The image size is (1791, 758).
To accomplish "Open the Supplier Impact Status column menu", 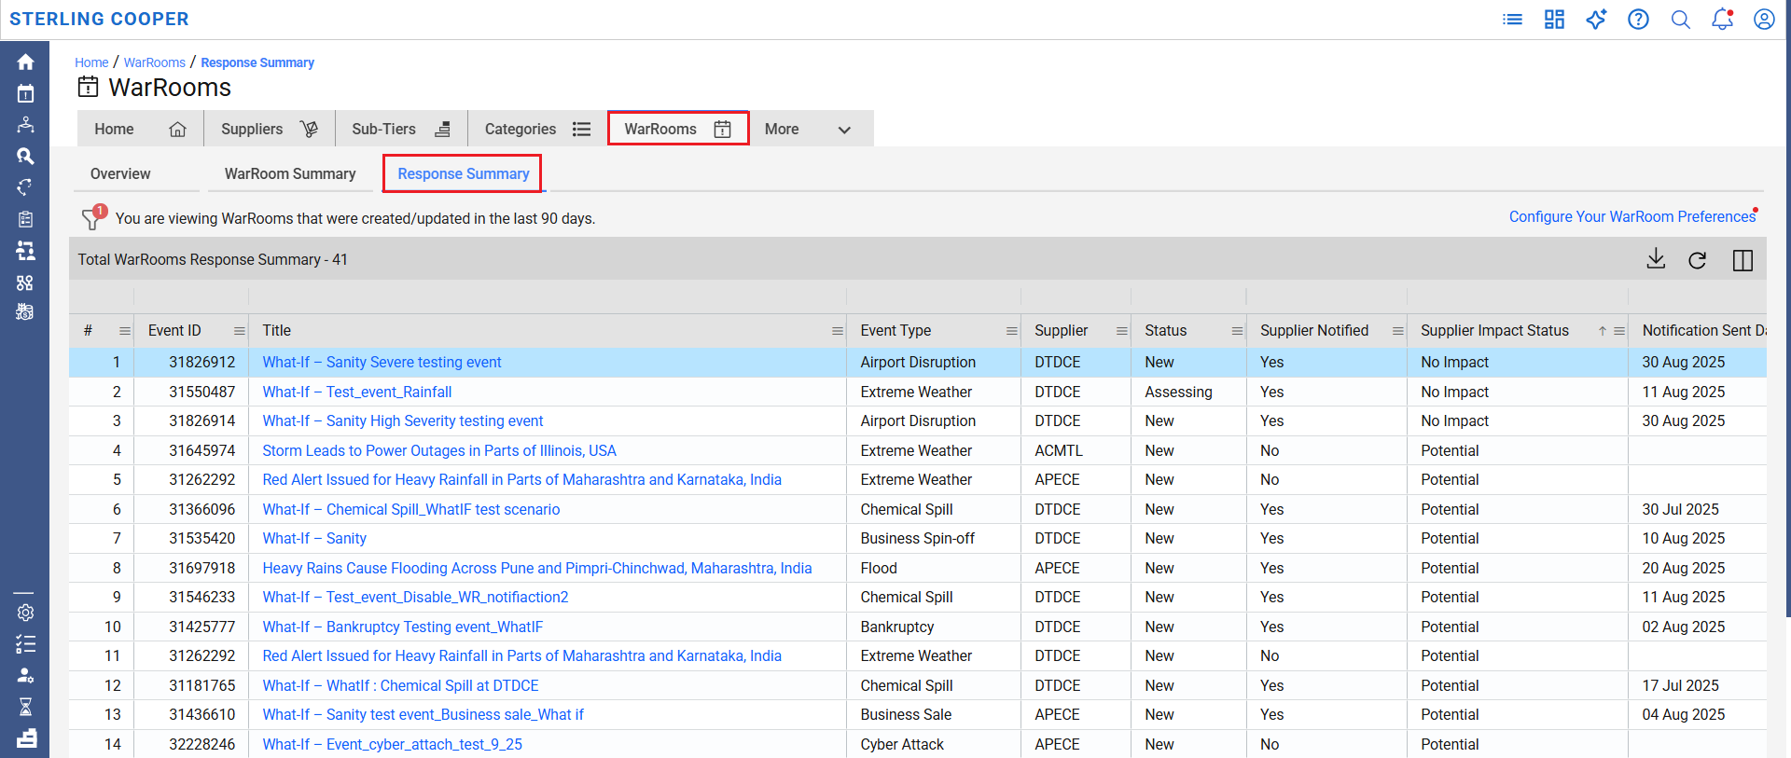I will point(1619,331).
